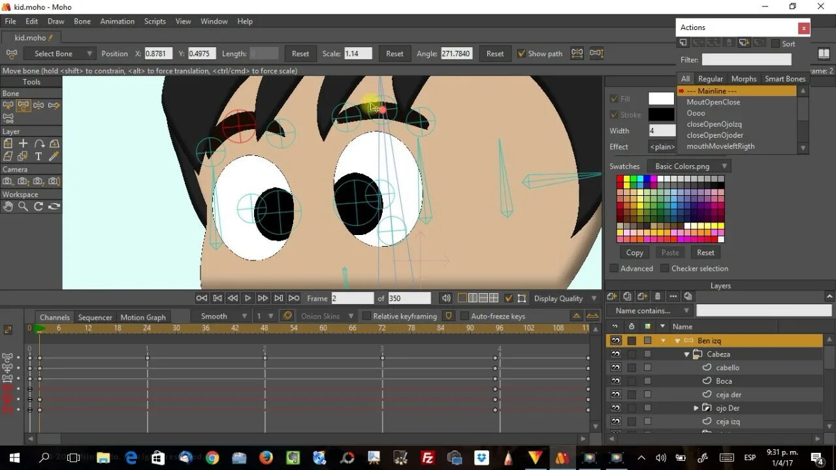The image size is (836, 470).
Task: Toggle the Checker selection checkbox
Action: click(665, 268)
